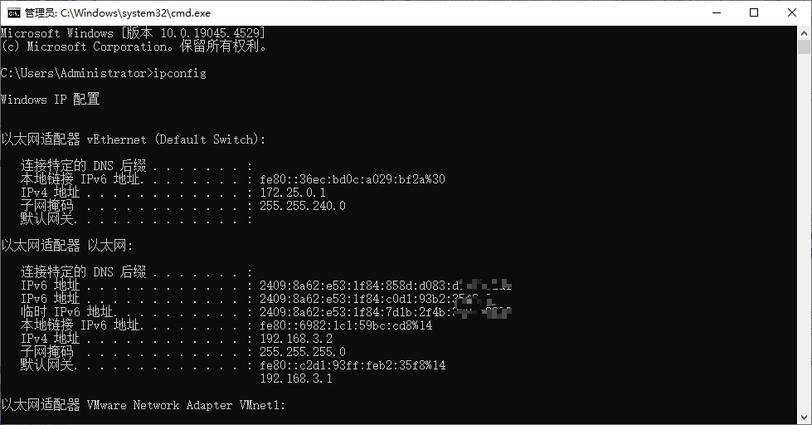Maximize the cmd.exe window
The image size is (812, 425).
coord(754,12)
